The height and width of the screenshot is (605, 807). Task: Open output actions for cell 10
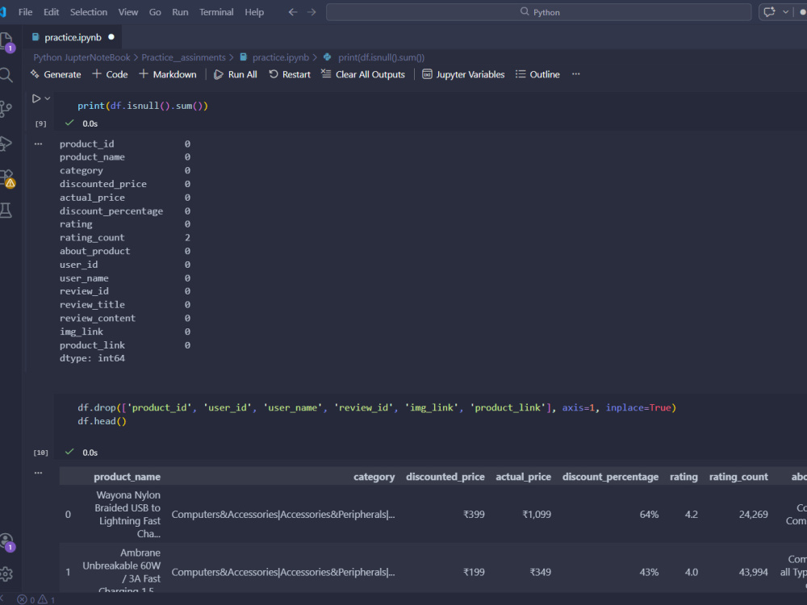click(x=38, y=473)
